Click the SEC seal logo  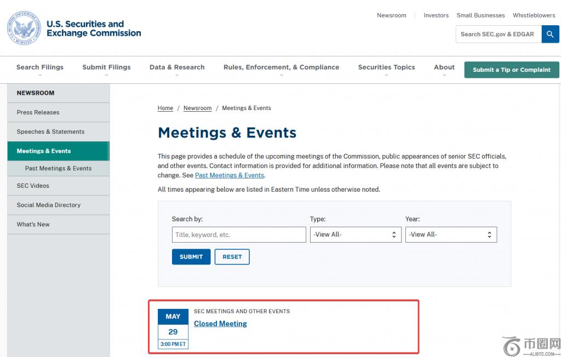24,28
